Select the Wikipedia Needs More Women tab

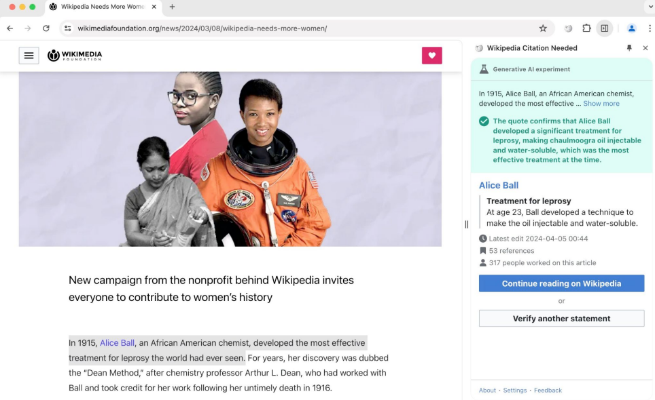(102, 7)
